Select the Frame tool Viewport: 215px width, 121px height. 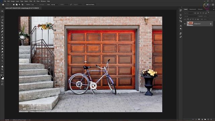coord(2,26)
